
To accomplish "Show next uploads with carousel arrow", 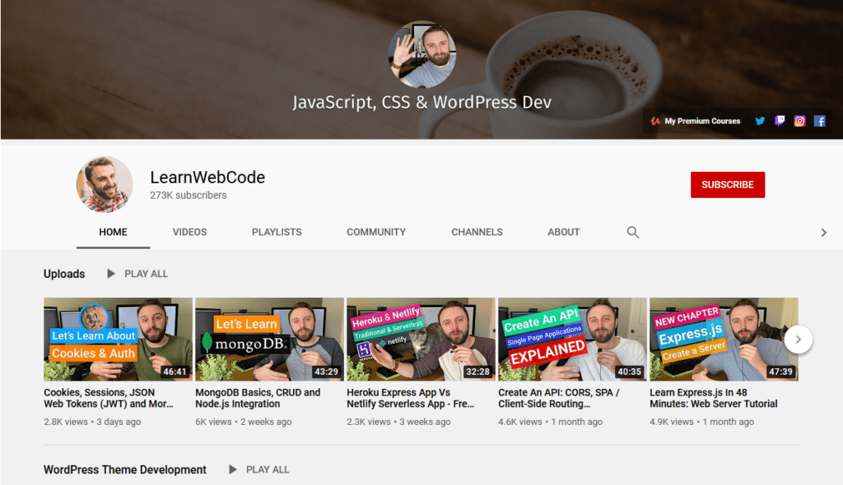I will (x=798, y=339).
